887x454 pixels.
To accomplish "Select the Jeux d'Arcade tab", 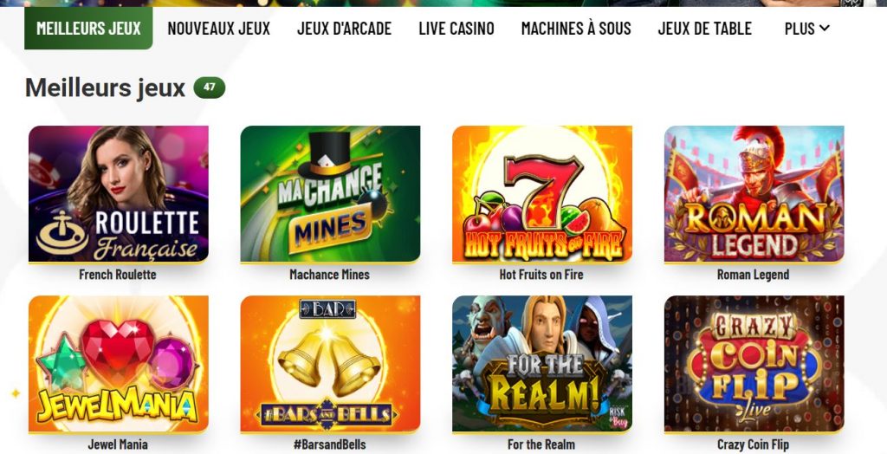I will (x=344, y=29).
